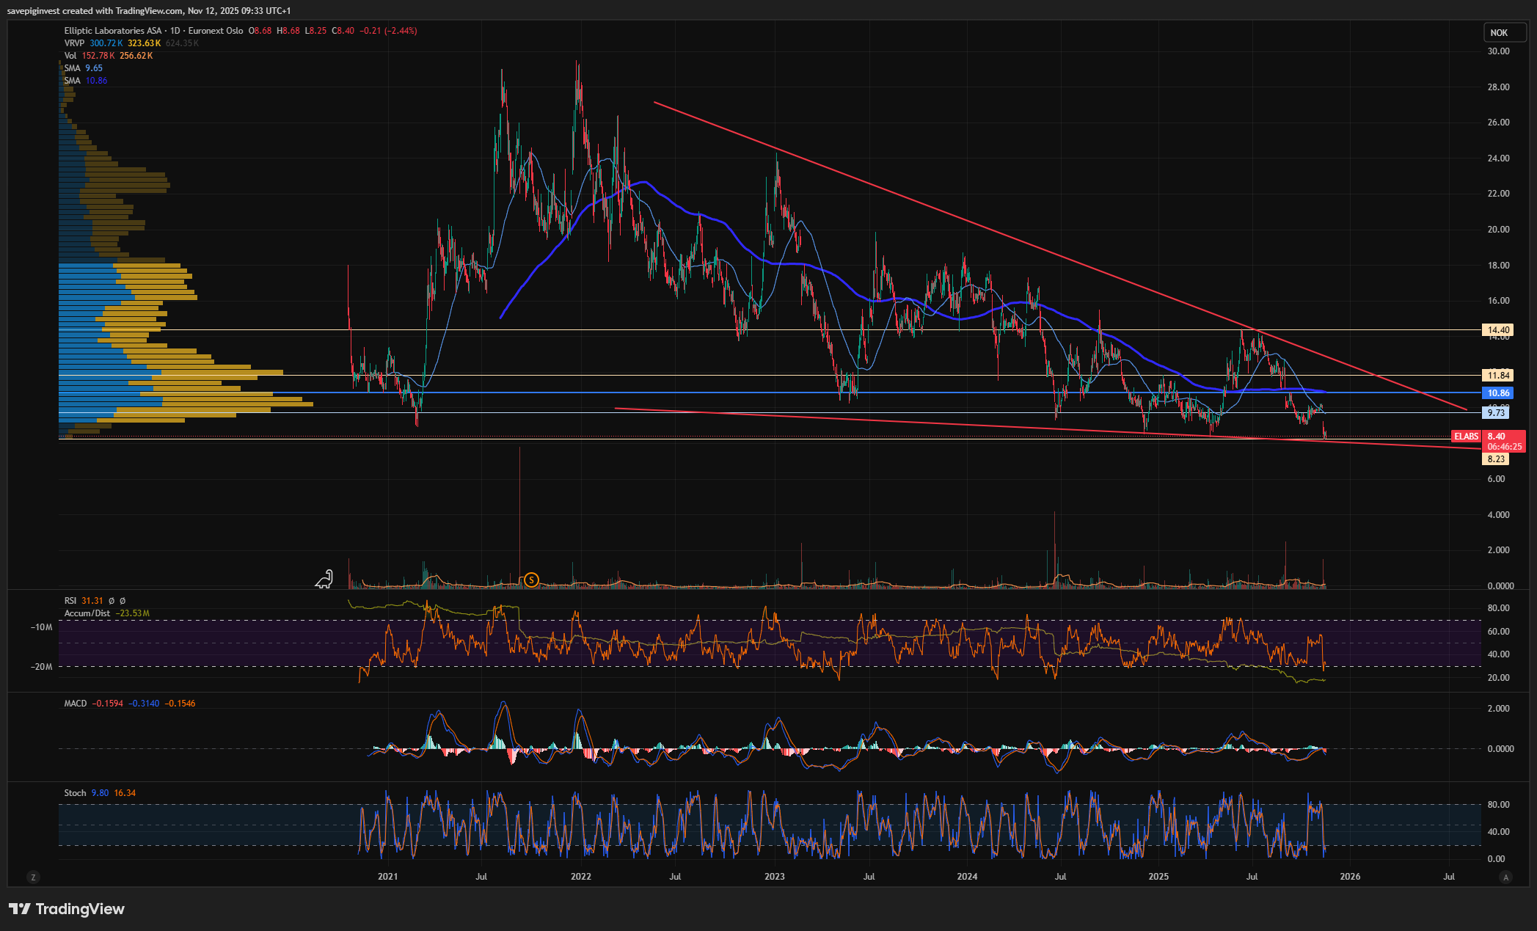Select the VRVP indicator legend
1537x931 pixels.
[x=74, y=43]
